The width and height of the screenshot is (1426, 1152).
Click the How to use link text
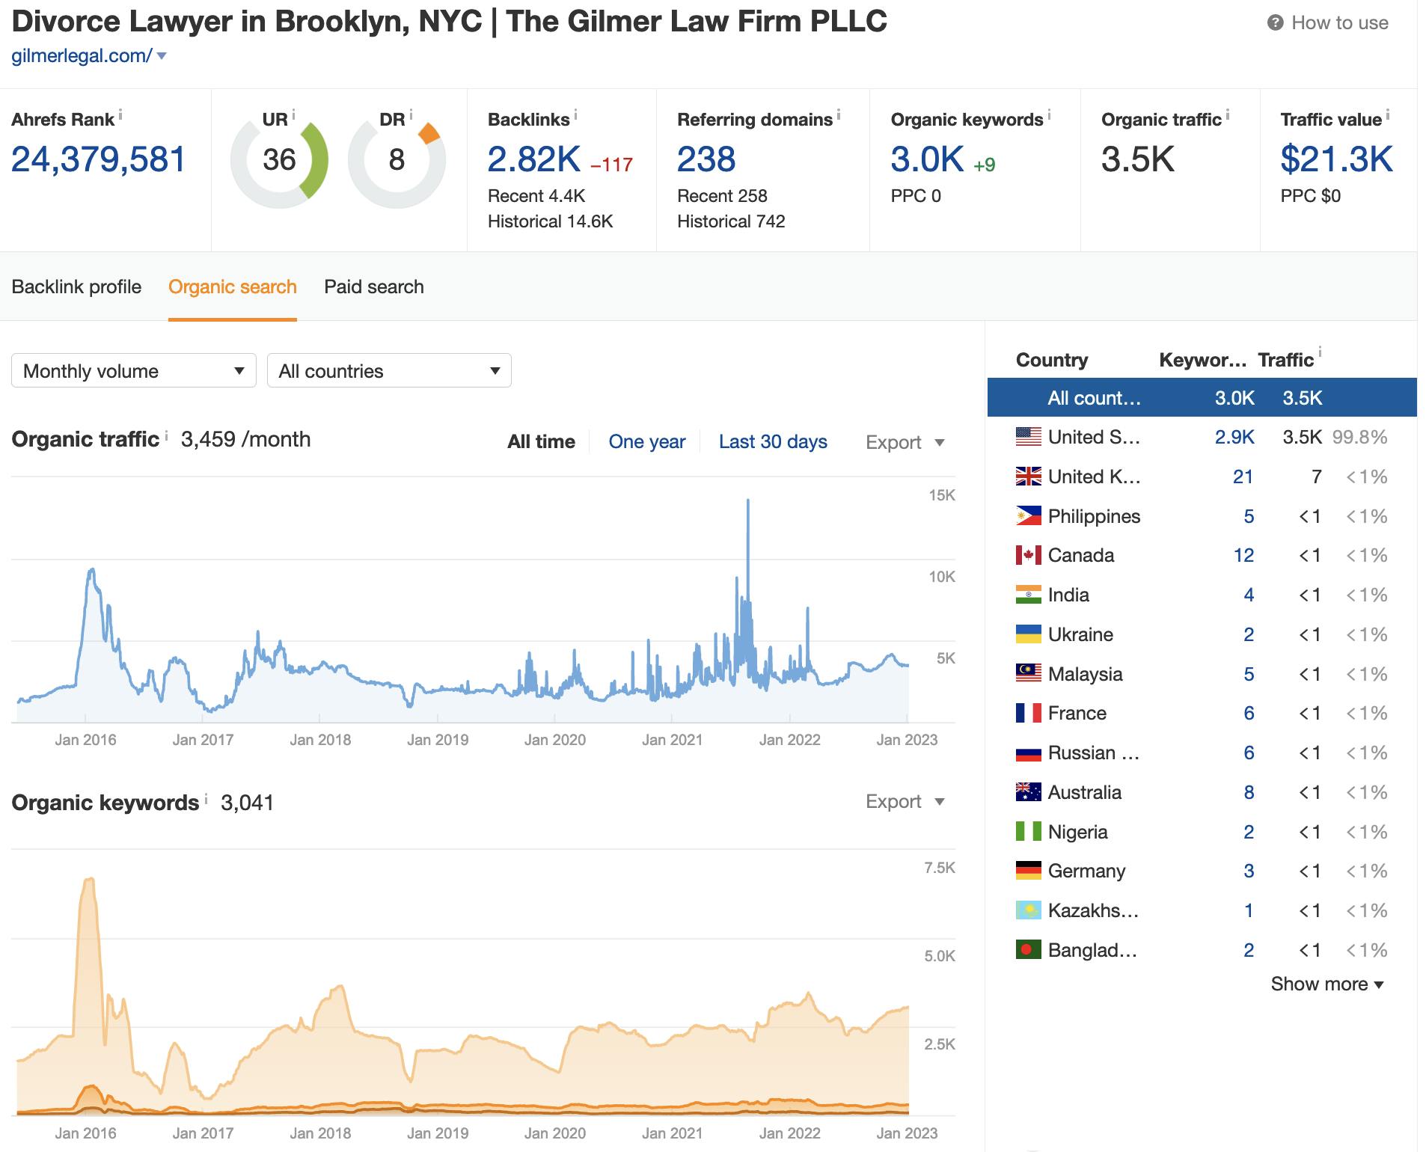click(1339, 23)
